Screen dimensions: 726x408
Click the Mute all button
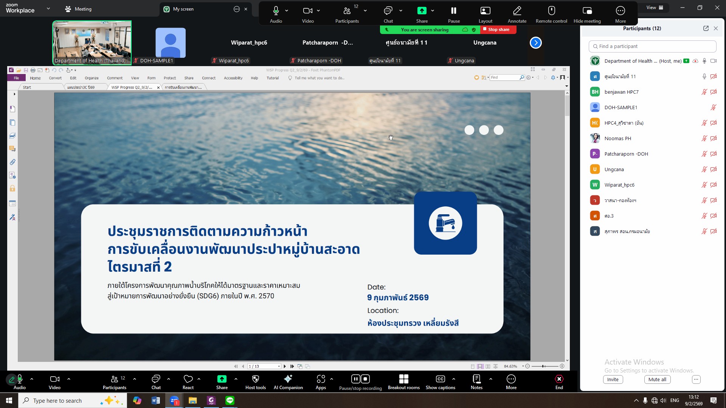[657, 380]
